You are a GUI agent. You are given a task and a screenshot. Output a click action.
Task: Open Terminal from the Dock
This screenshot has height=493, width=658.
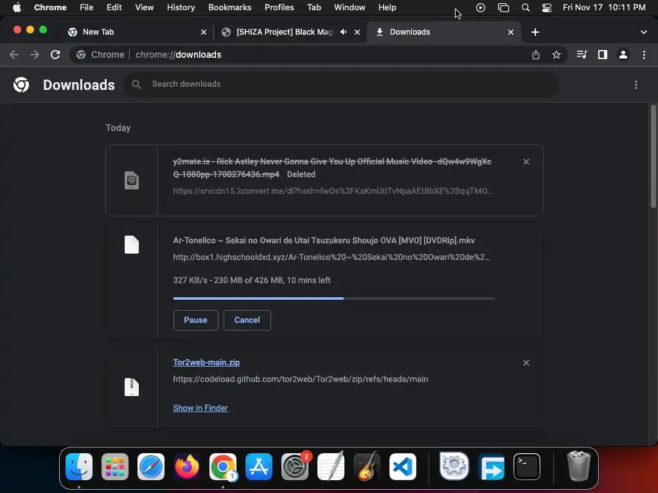527,467
